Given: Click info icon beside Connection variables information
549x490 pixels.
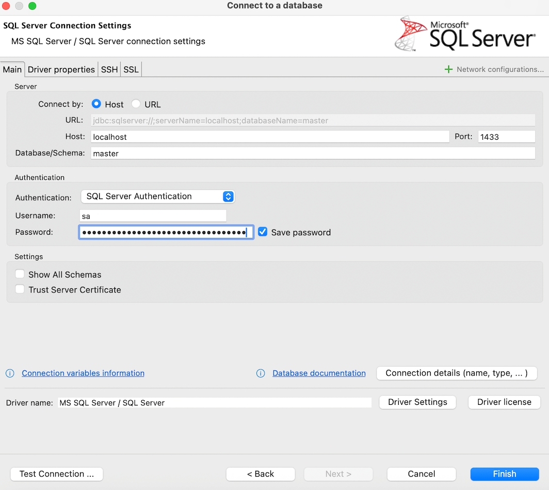Looking at the screenshot, I should (x=10, y=373).
